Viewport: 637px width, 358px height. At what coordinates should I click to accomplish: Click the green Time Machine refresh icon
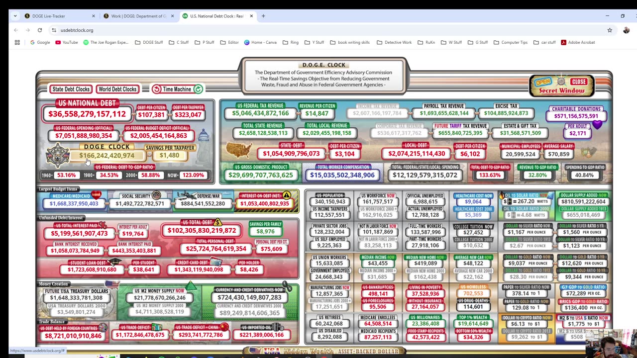pyautogui.click(x=198, y=89)
